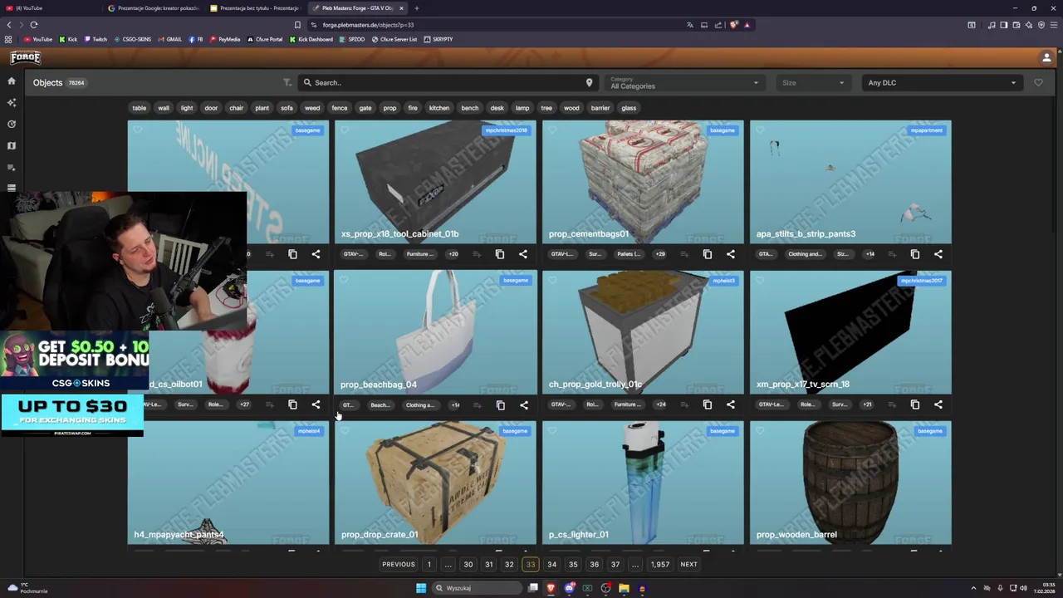Open the user account profile icon
1063x598 pixels.
pos(1046,57)
